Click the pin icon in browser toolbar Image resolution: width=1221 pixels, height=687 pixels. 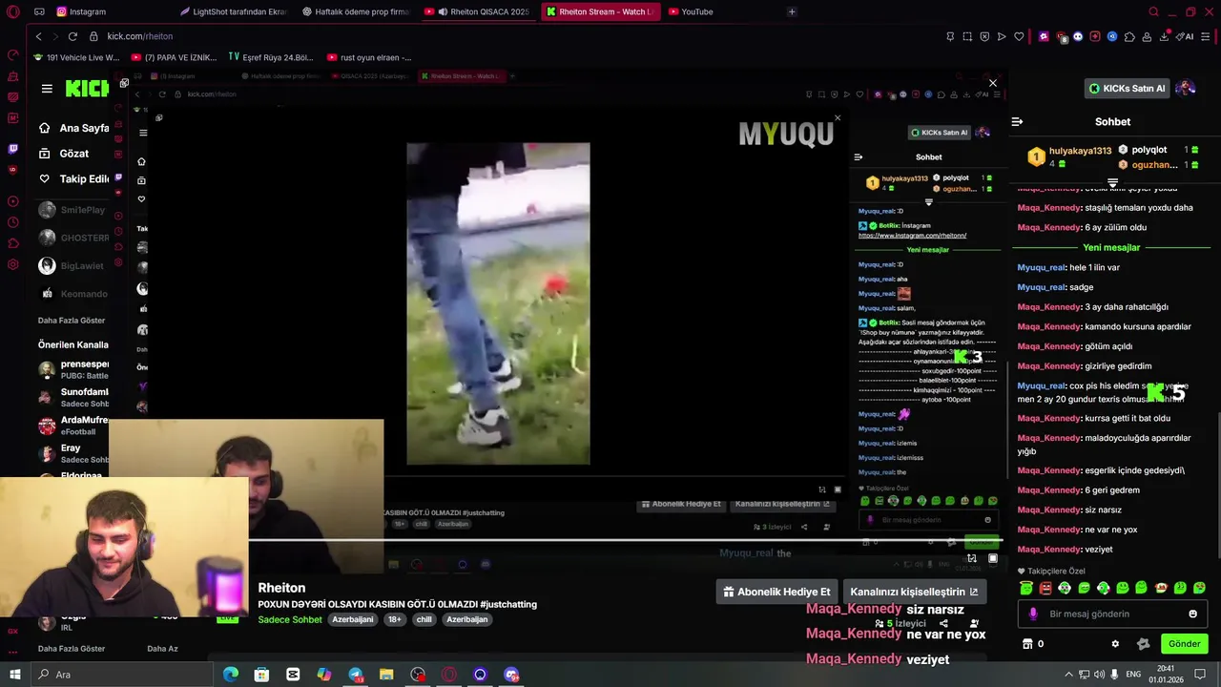click(x=950, y=36)
